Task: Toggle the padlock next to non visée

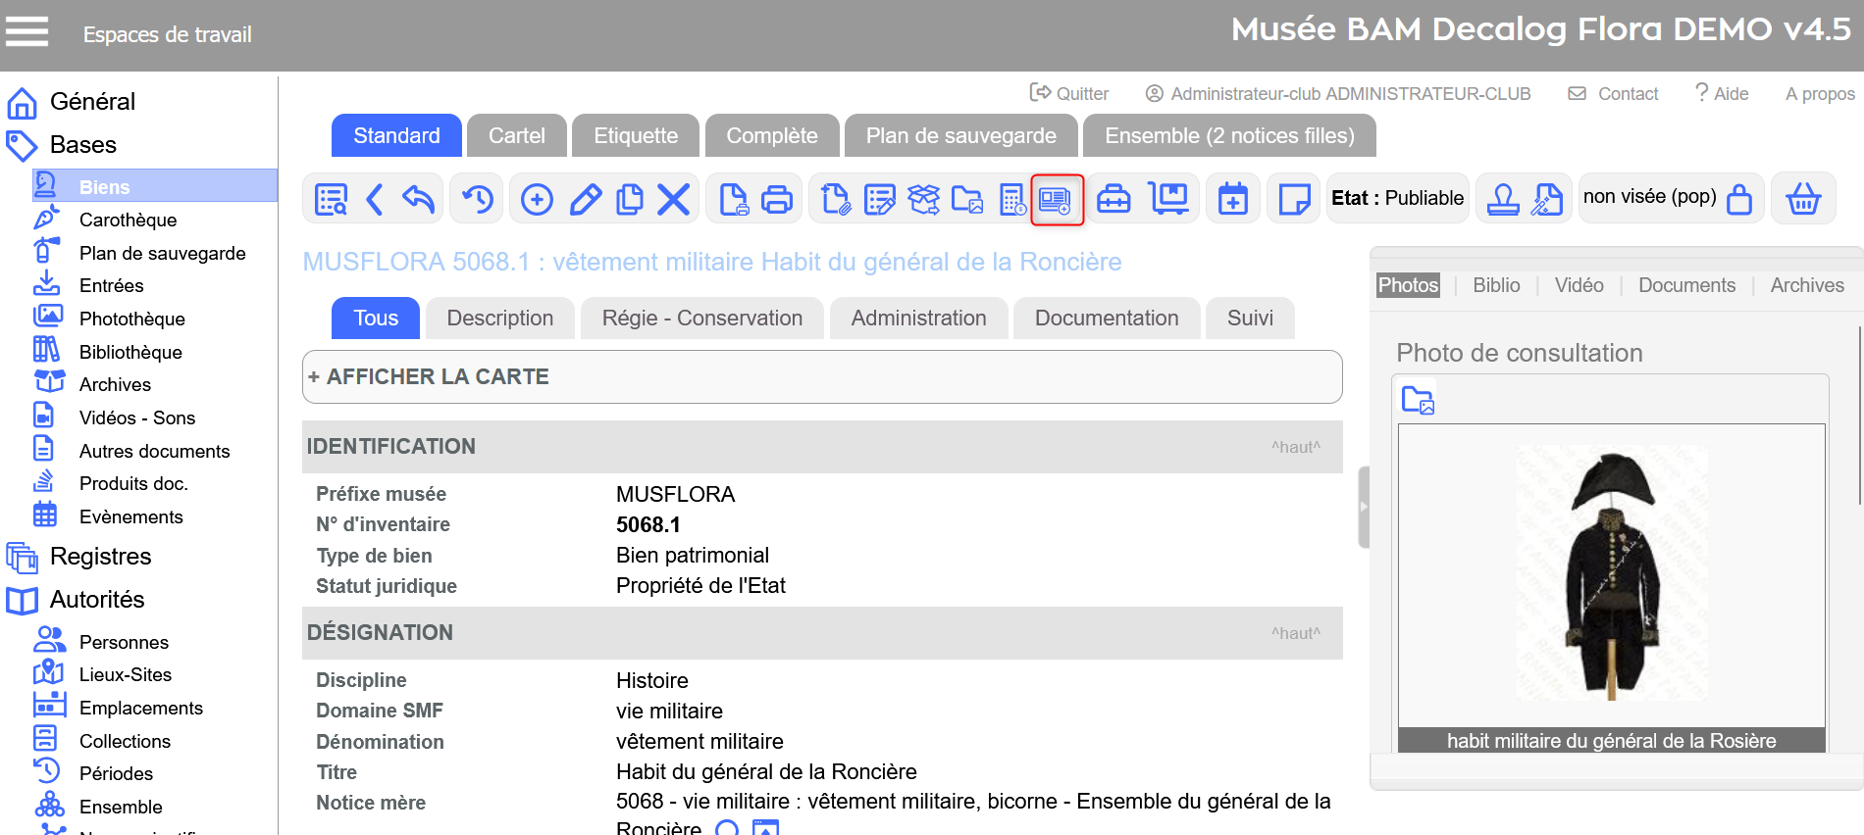Action: click(x=1738, y=199)
